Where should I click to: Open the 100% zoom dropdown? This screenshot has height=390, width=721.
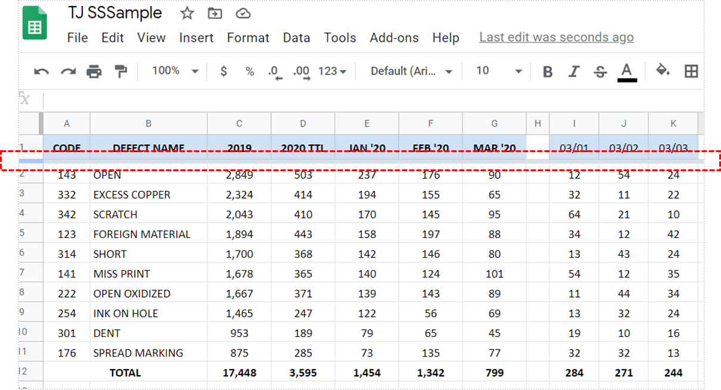click(175, 71)
